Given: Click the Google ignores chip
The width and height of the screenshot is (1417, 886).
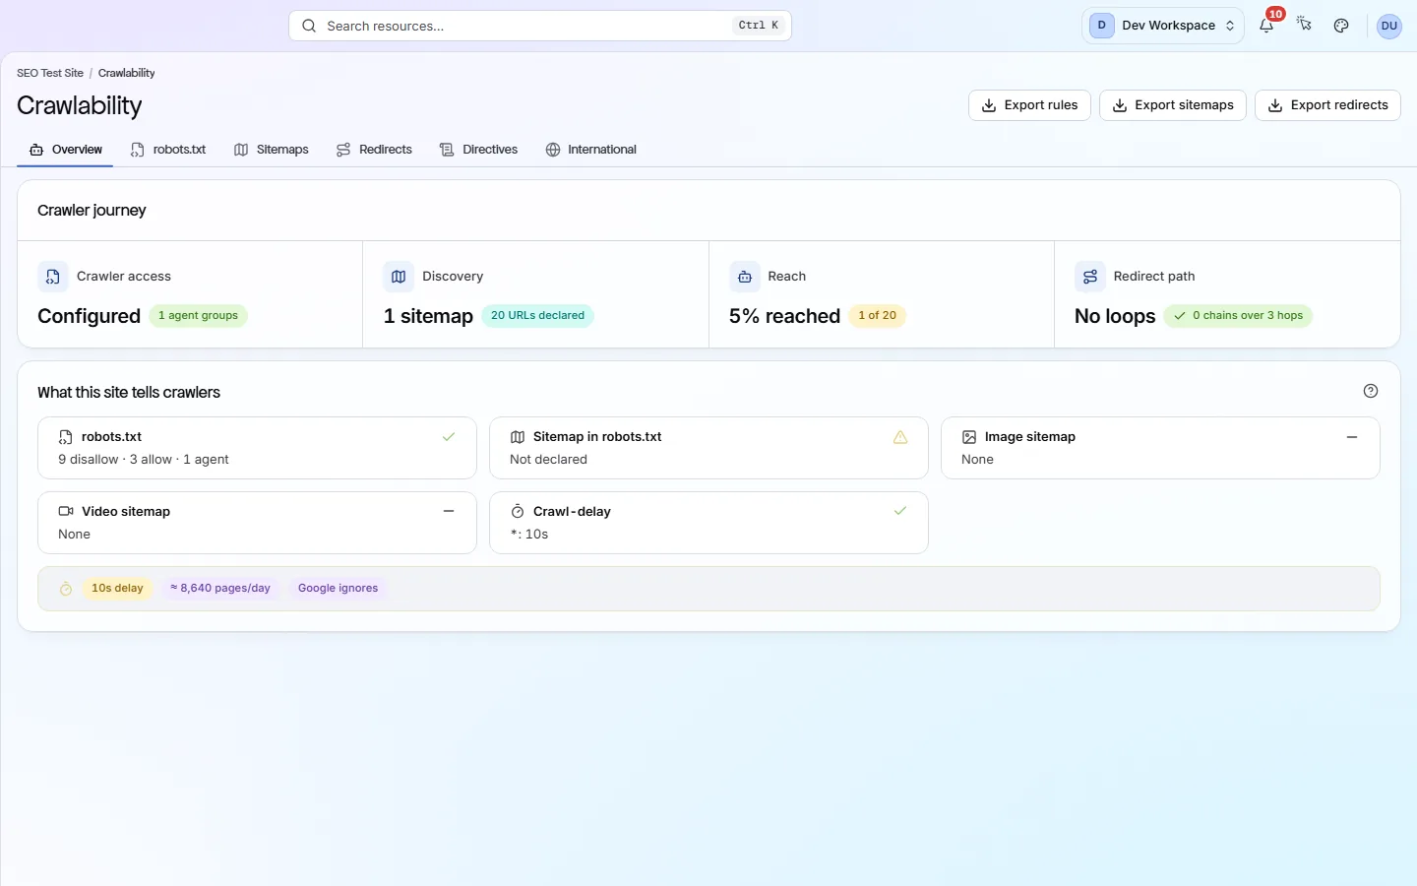Looking at the screenshot, I should click(x=338, y=589).
